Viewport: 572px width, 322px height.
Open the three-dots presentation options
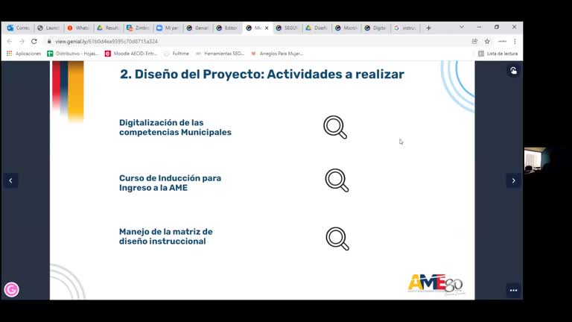[x=513, y=290]
